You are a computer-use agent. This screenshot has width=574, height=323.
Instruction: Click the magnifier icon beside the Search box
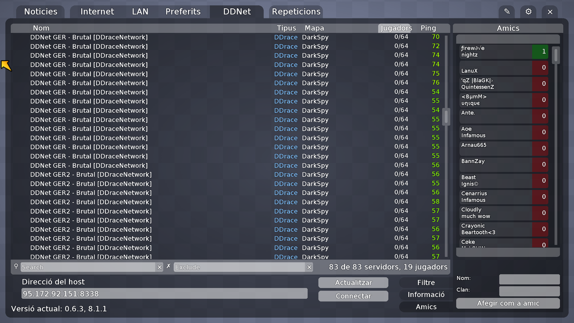pyautogui.click(x=16, y=267)
